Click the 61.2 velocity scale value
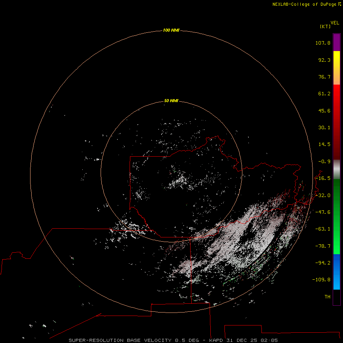Viewport: 343px width, 343px height. (324, 94)
